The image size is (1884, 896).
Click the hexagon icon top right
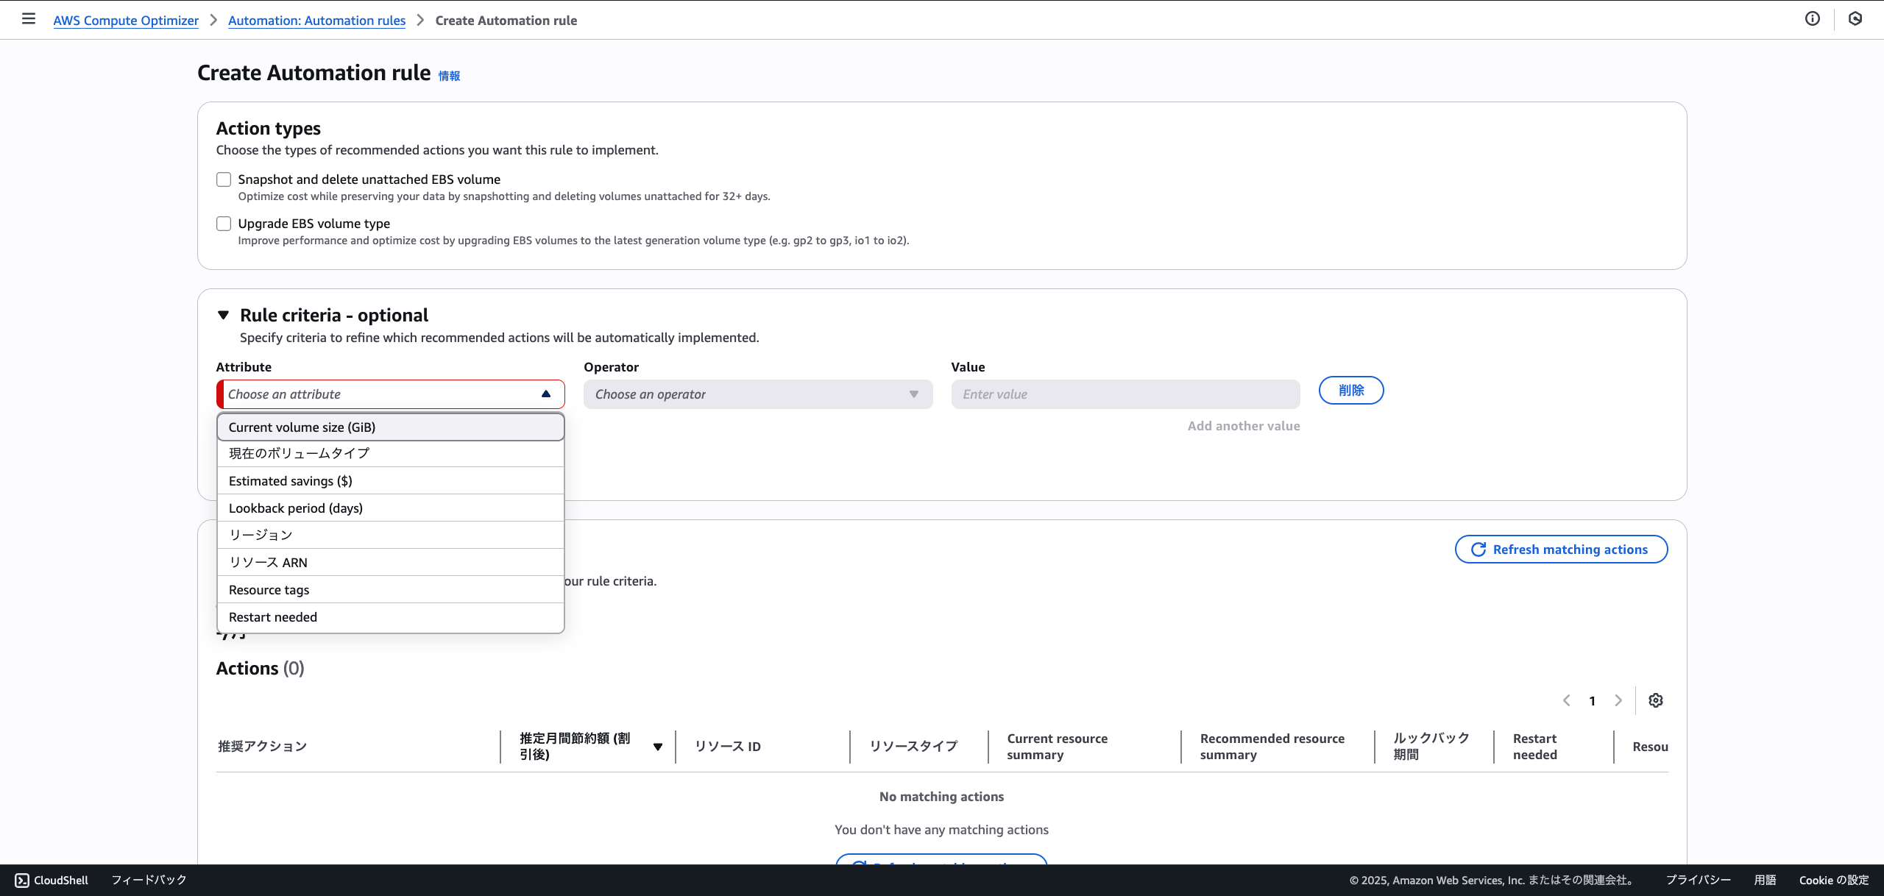pyautogui.click(x=1855, y=19)
